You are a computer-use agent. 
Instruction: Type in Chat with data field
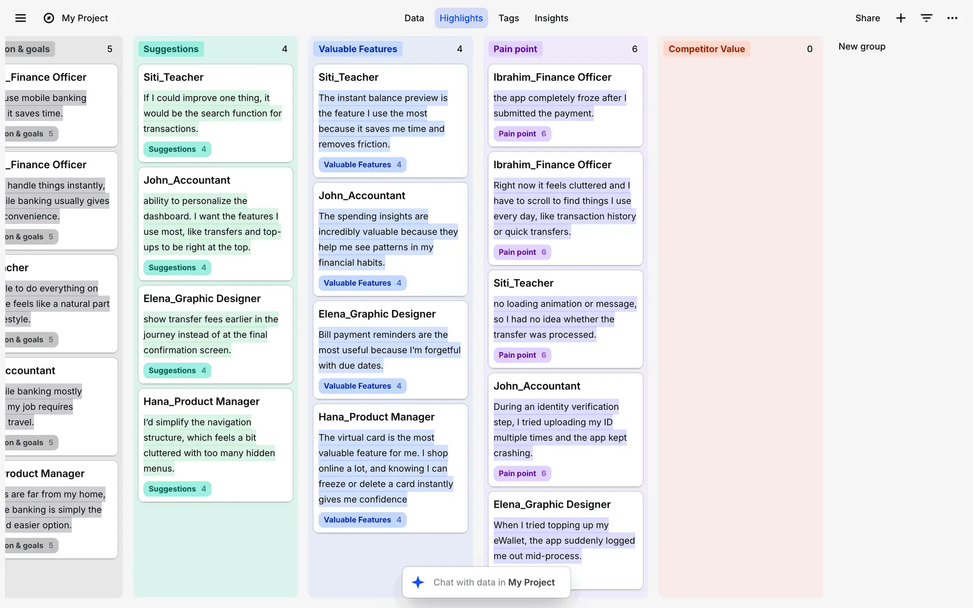click(494, 582)
